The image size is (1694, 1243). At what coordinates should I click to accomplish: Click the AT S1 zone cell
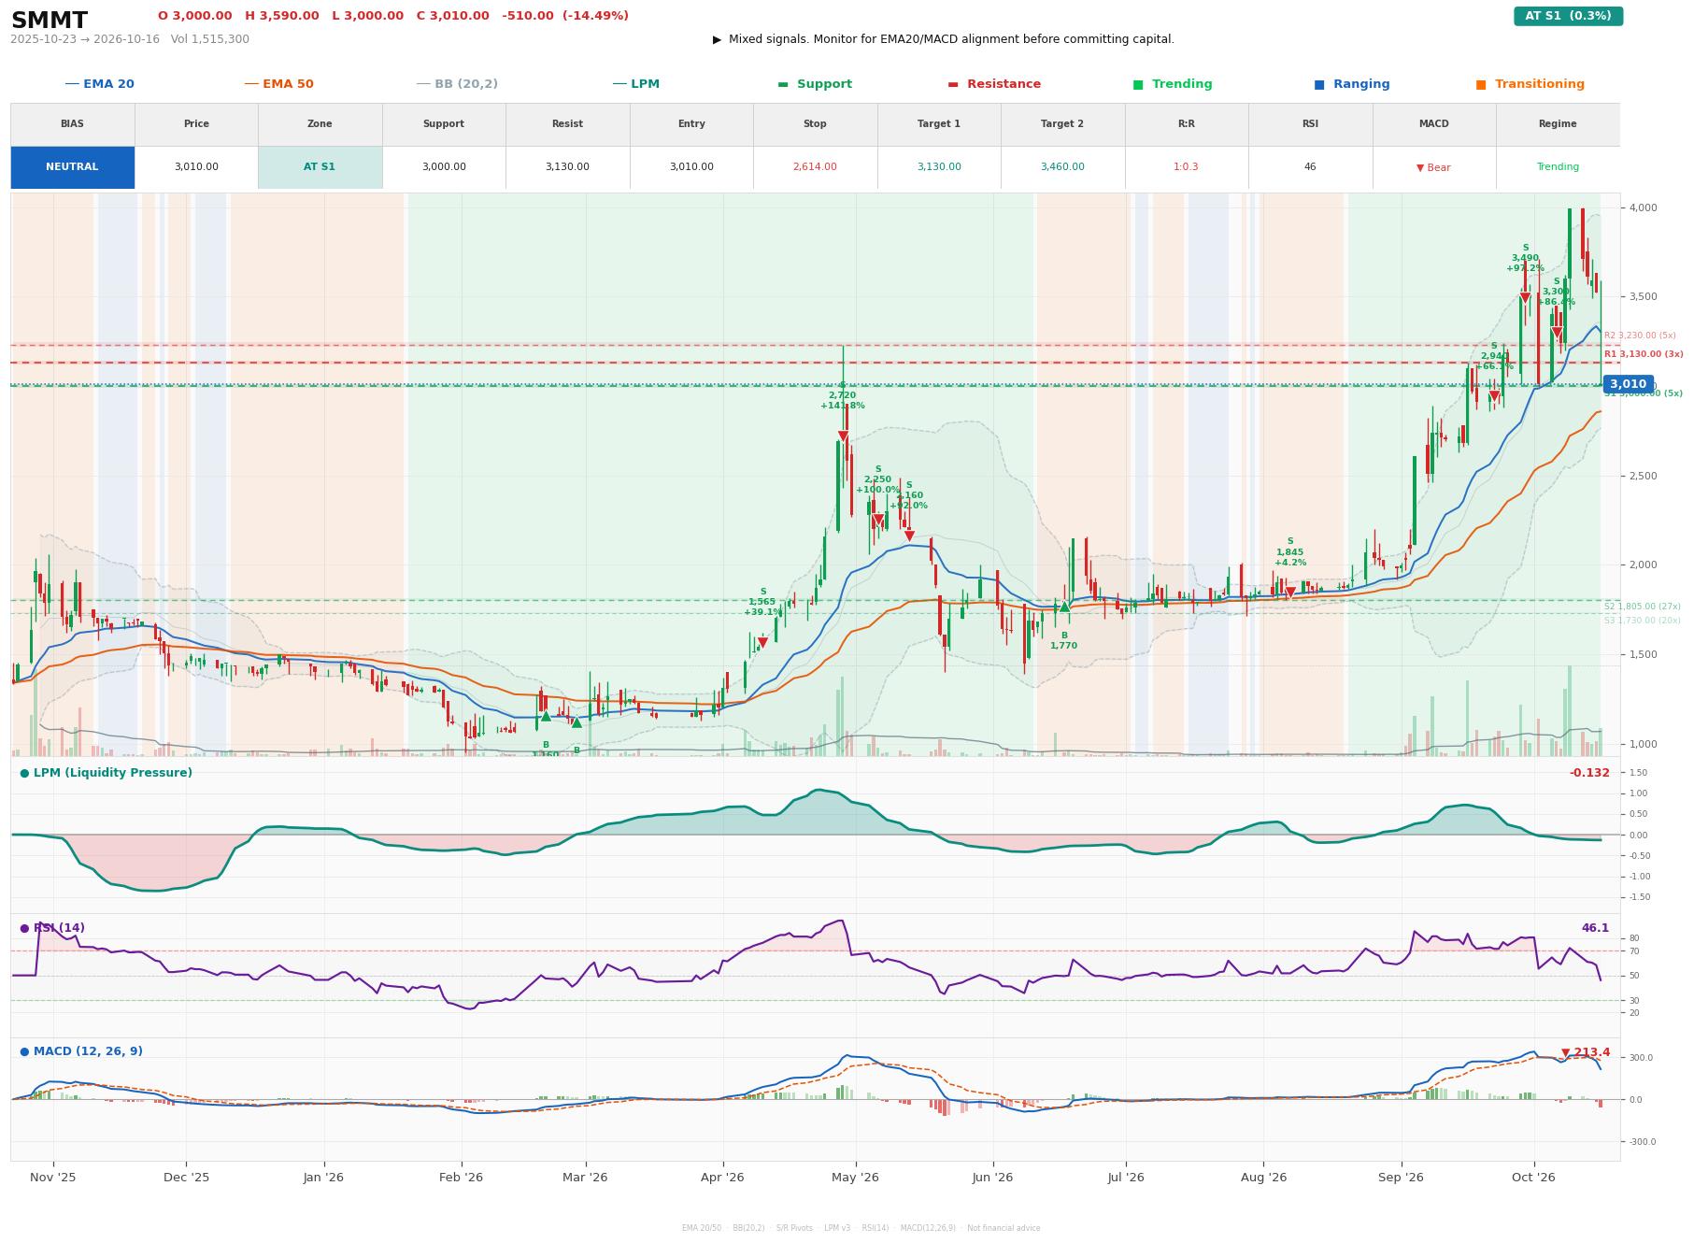tap(320, 167)
